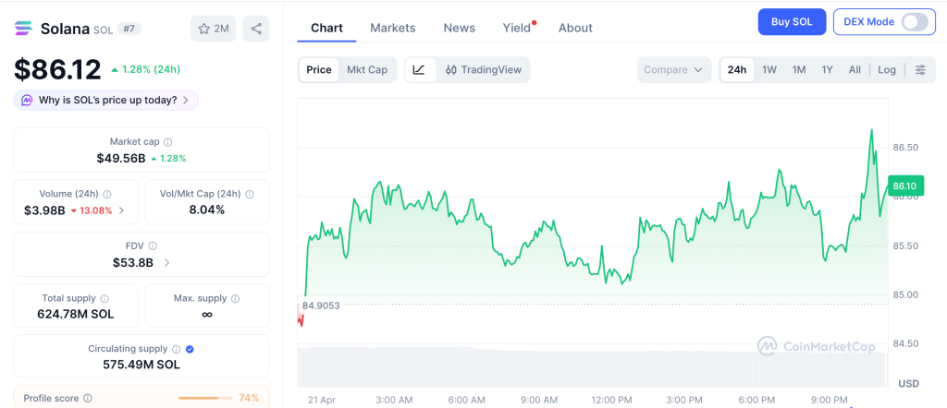947x408 pixels.
Task: Click the Buy SOL button
Action: 792,22
